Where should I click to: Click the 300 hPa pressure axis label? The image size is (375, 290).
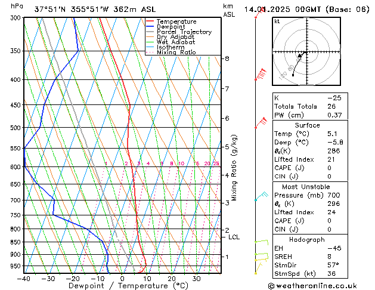point(17,18)
